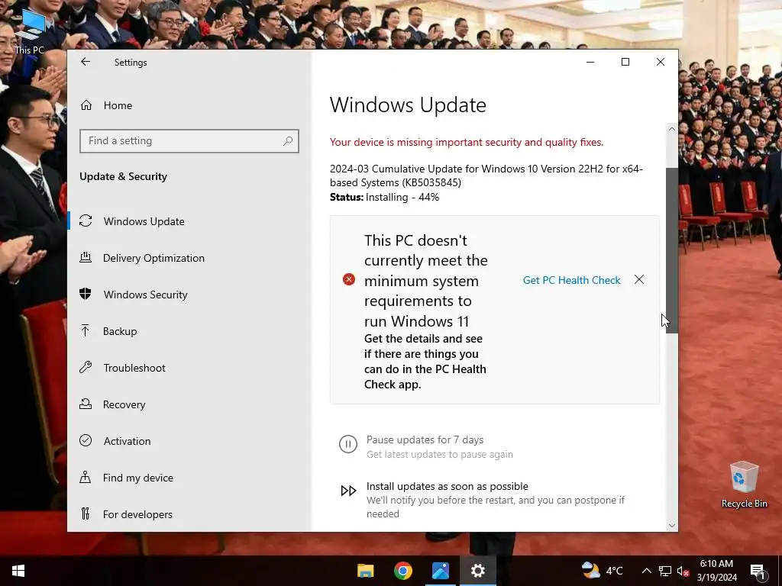Click Get PC Health Check link
Viewport: 782px width, 586px height.
[571, 280]
